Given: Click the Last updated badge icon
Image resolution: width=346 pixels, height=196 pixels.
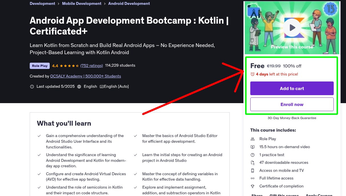Looking at the screenshot, I should coord(32,86).
